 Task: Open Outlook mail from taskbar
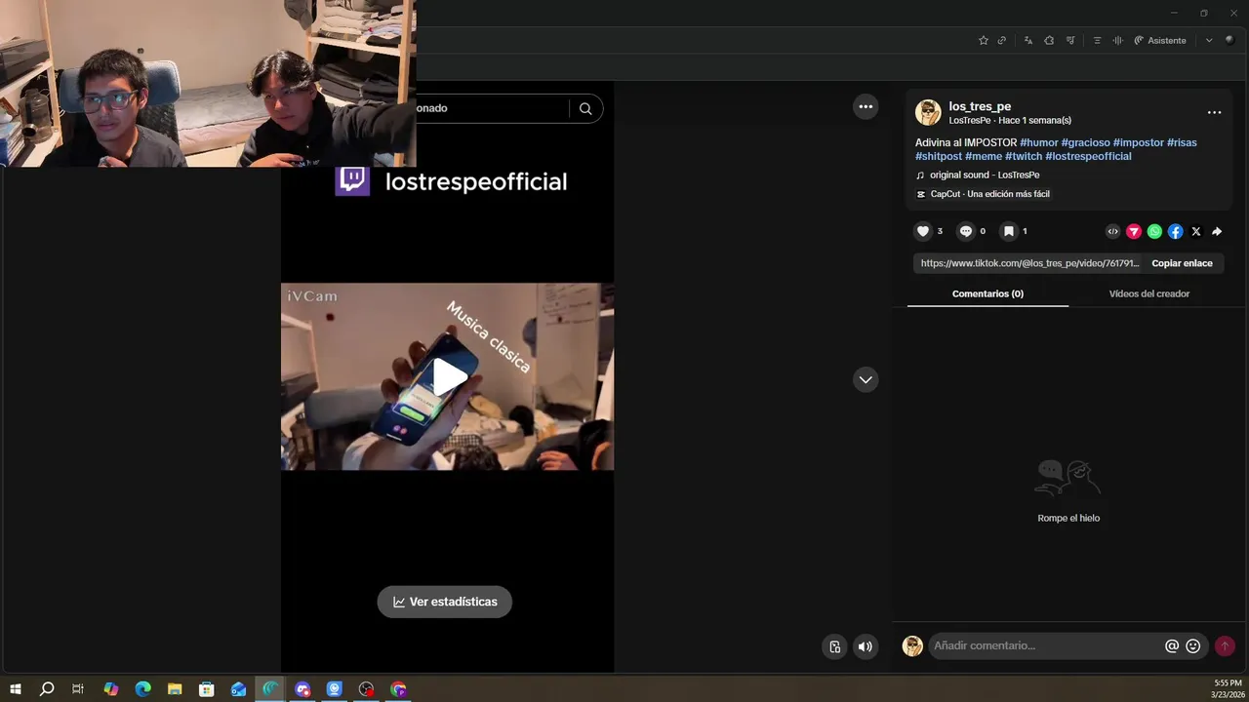(239, 689)
